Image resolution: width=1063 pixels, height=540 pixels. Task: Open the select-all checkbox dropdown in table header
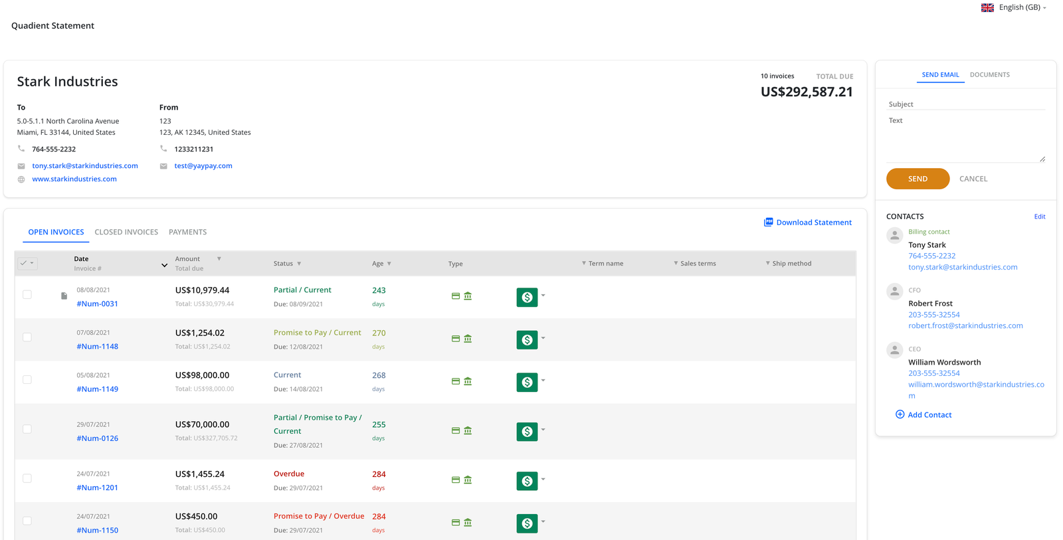(x=27, y=263)
